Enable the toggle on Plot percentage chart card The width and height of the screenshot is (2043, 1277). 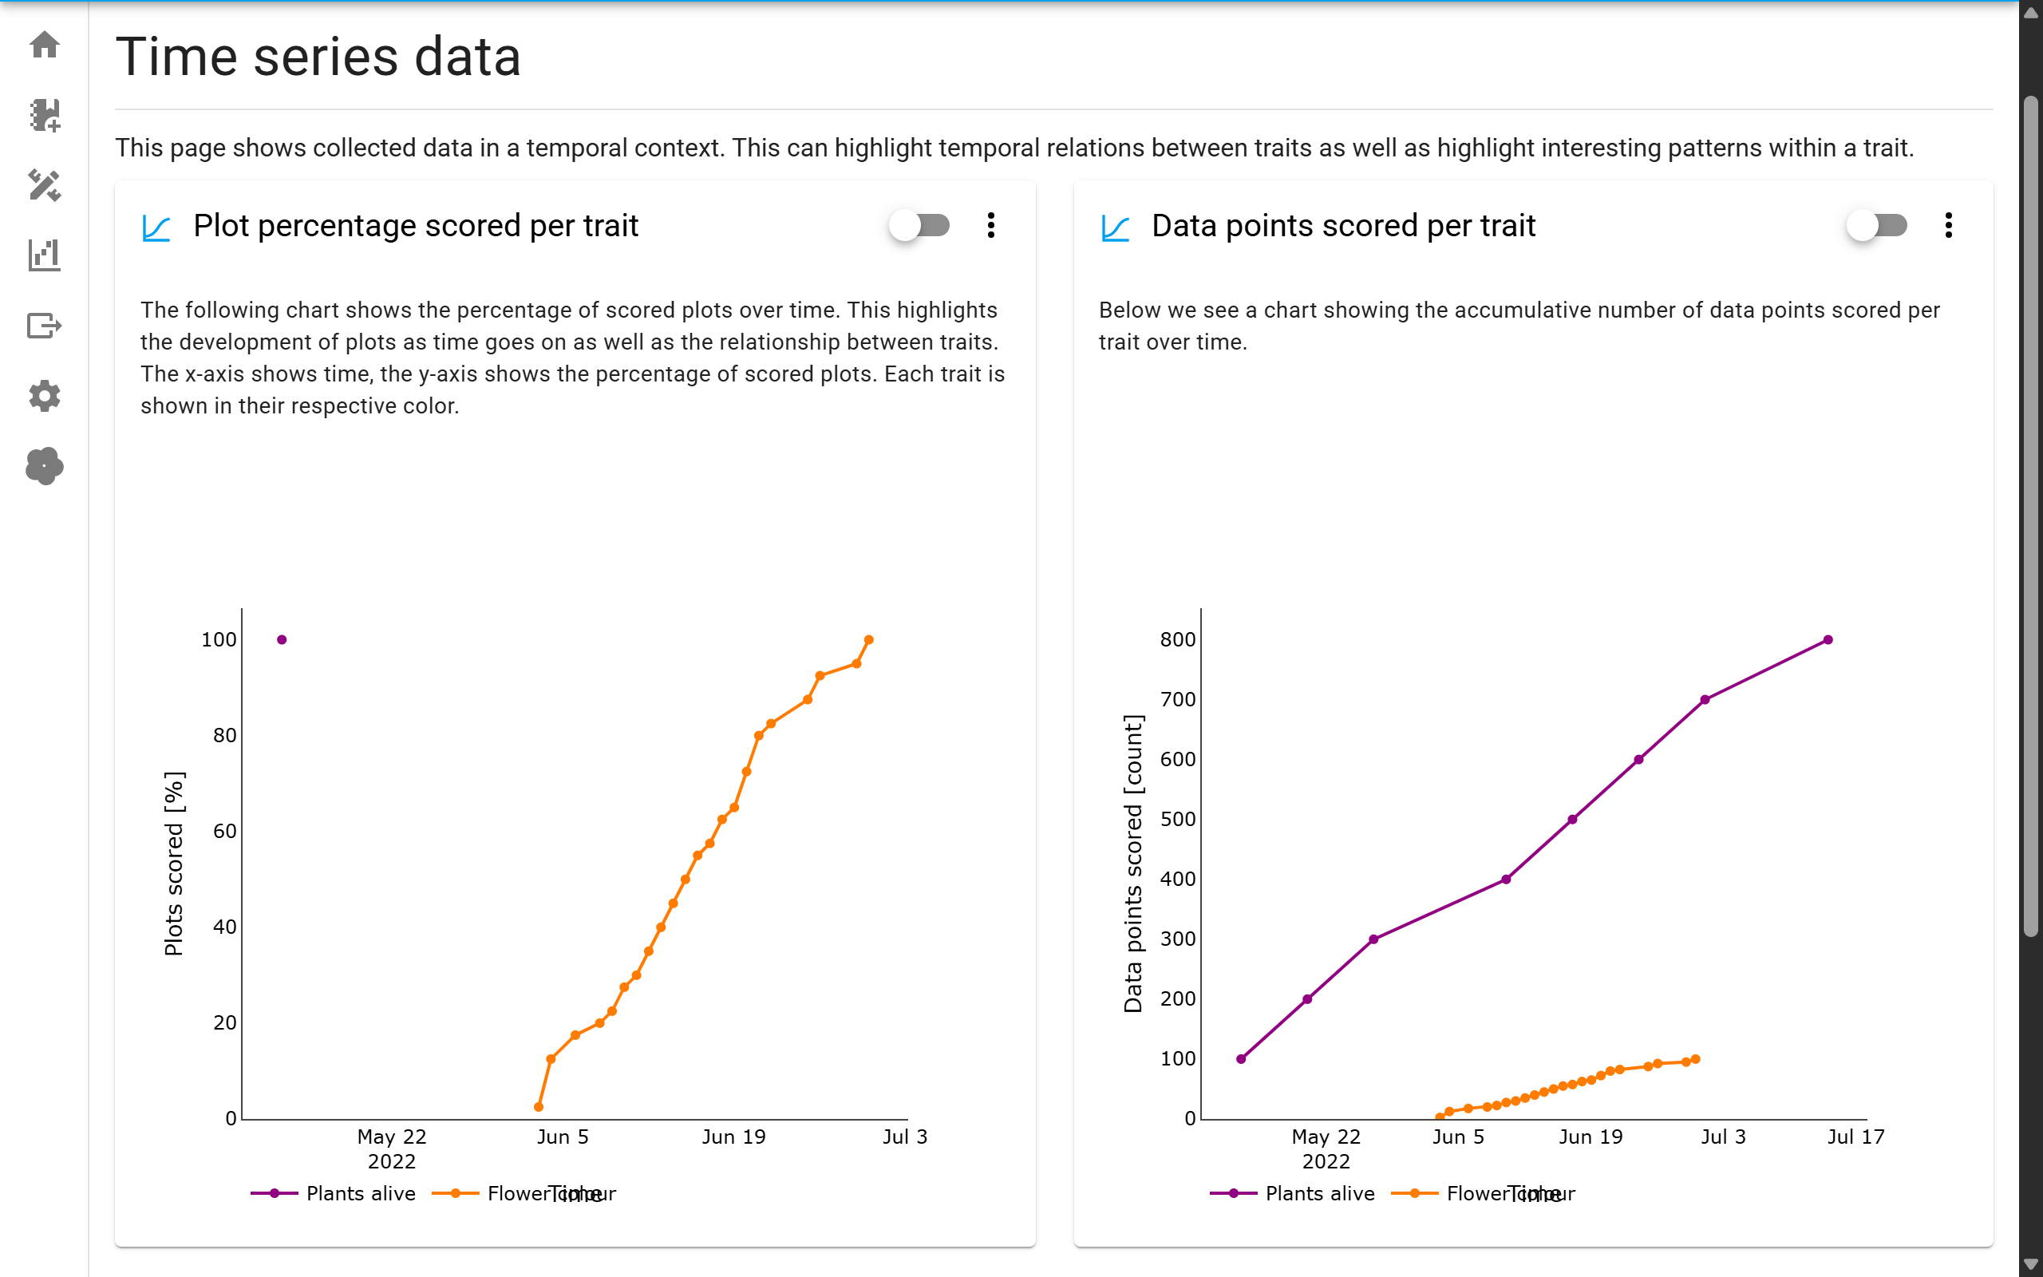920,224
